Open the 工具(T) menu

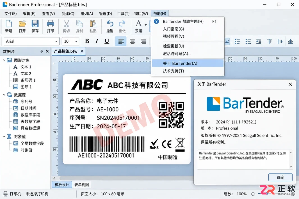pos(123,13)
